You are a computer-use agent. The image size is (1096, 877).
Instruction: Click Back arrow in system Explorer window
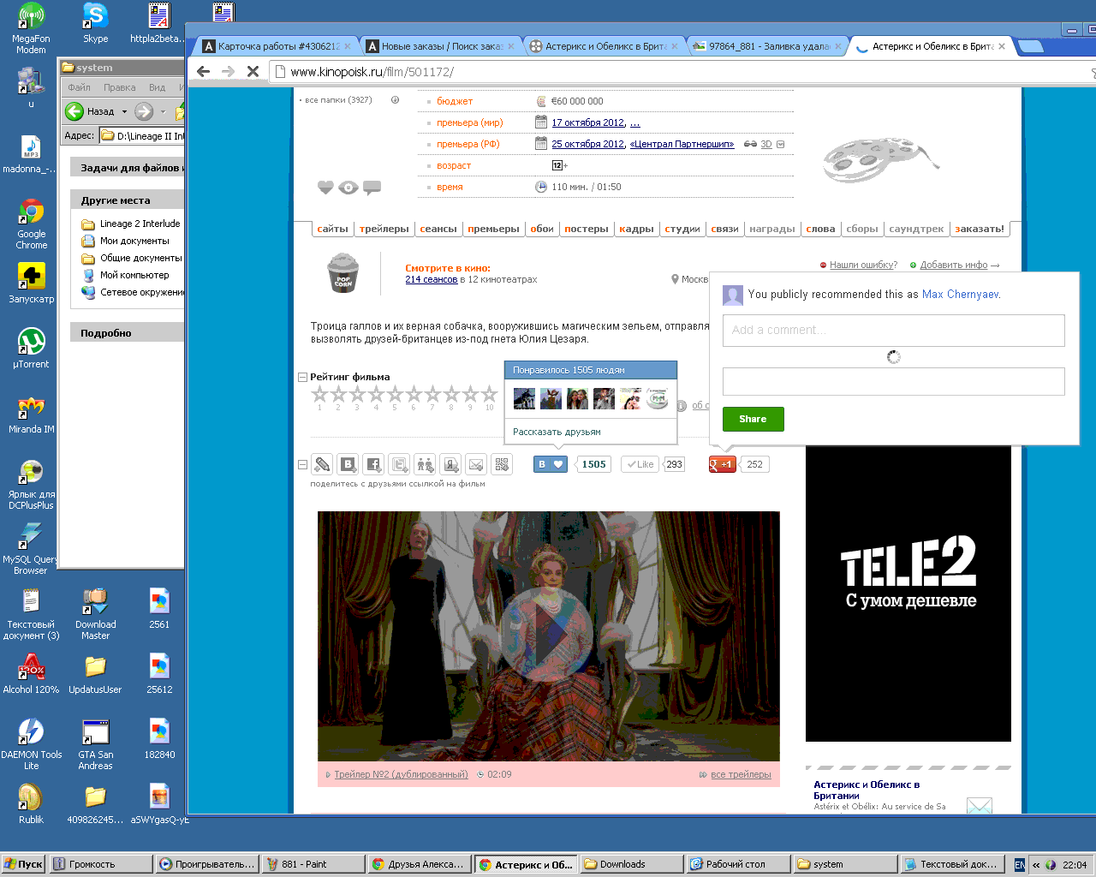pos(75,111)
